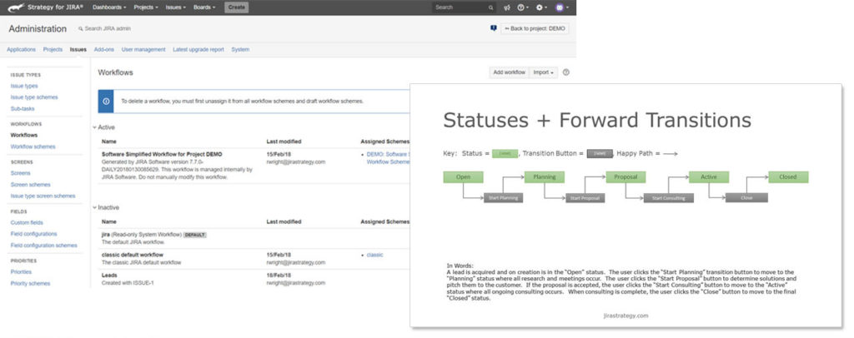The width and height of the screenshot is (854, 338).
Task: Click the Start Consulting transition box
Action: (x=668, y=198)
